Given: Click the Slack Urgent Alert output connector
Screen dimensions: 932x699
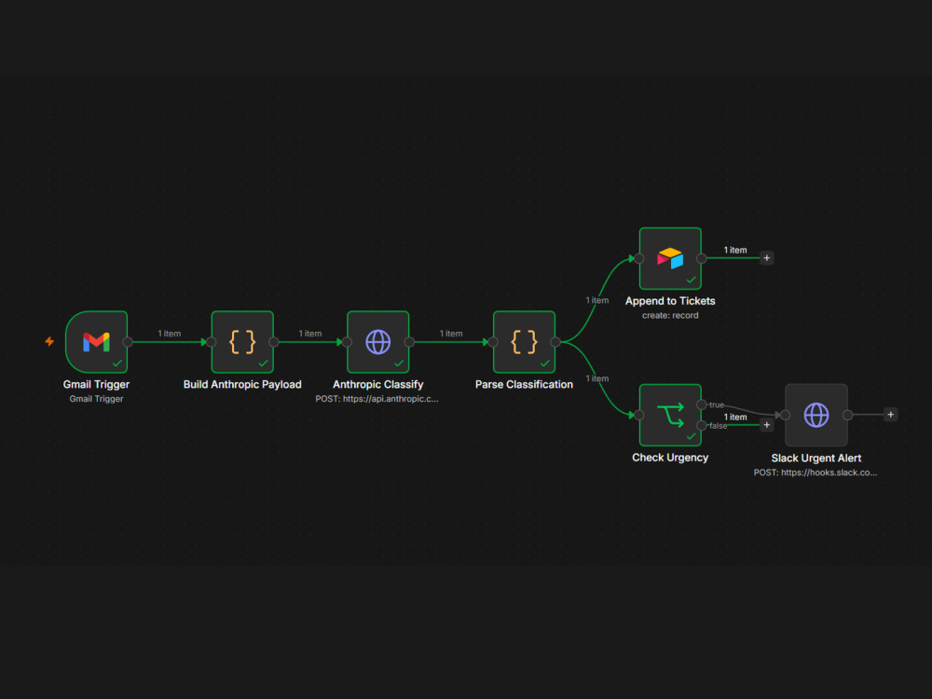Looking at the screenshot, I should (847, 415).
